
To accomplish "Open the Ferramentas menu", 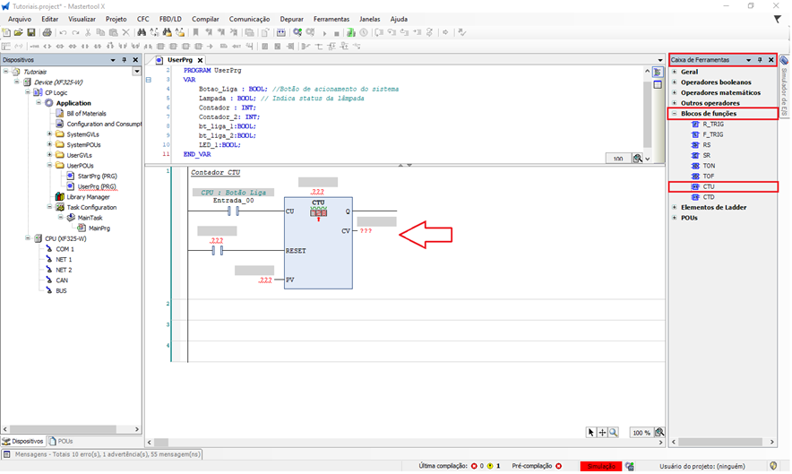I will (x=331, y=19).
